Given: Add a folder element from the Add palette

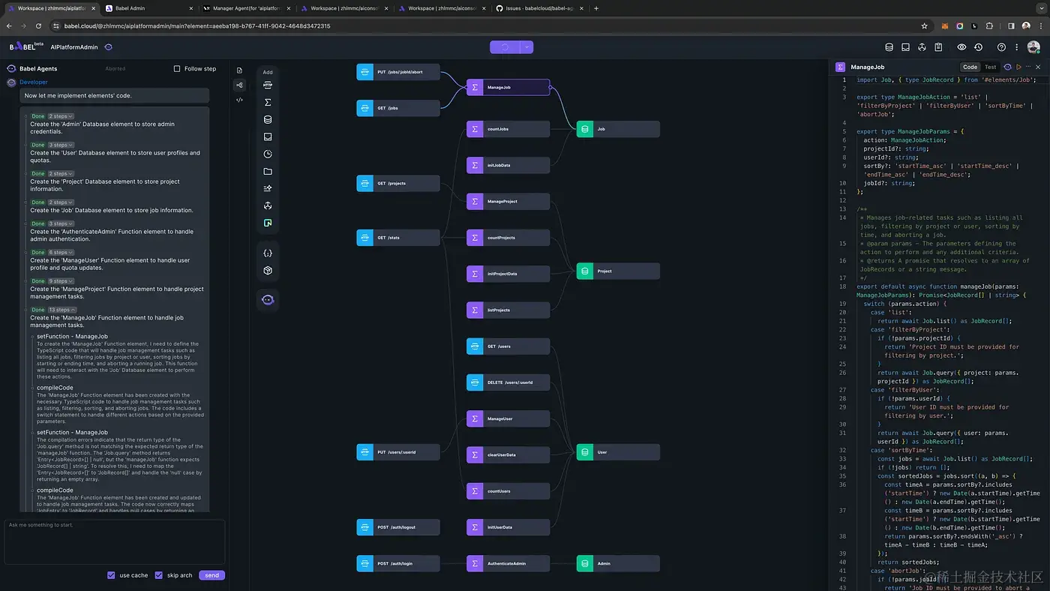Looking at the screenshot, I should 268,172.
